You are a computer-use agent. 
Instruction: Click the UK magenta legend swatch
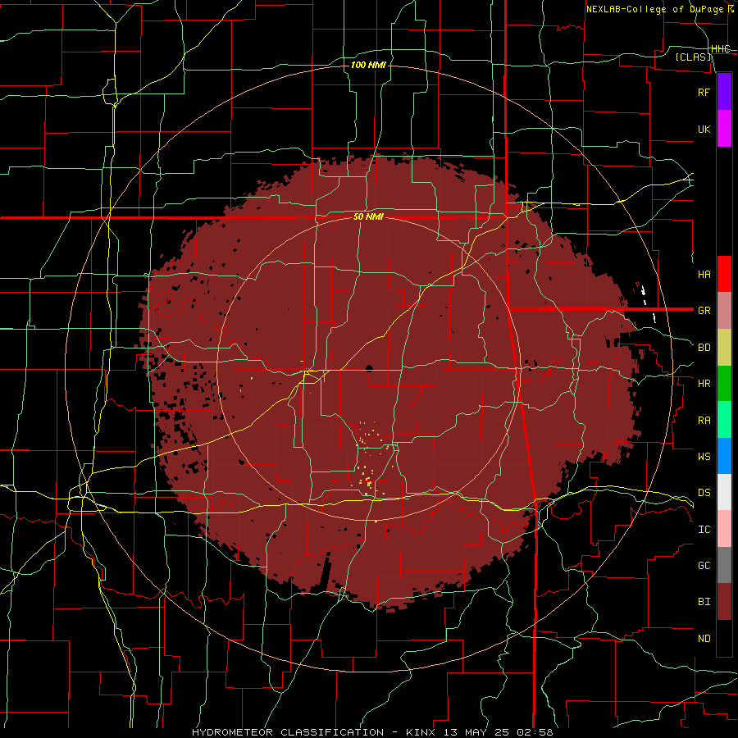pos(724,129)
